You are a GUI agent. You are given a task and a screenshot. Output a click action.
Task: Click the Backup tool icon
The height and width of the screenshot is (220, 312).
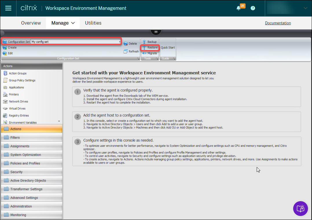coord(145,42)
